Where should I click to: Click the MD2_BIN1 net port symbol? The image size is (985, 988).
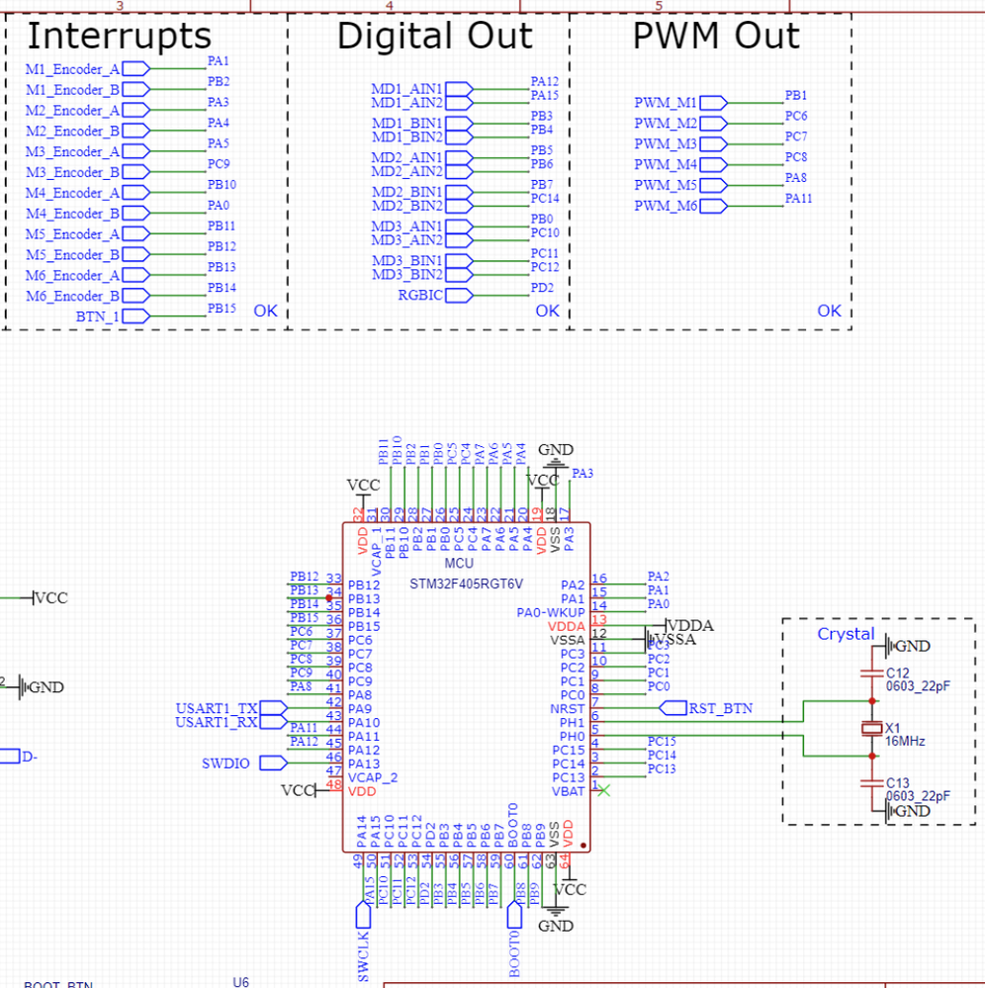[459, 192]
